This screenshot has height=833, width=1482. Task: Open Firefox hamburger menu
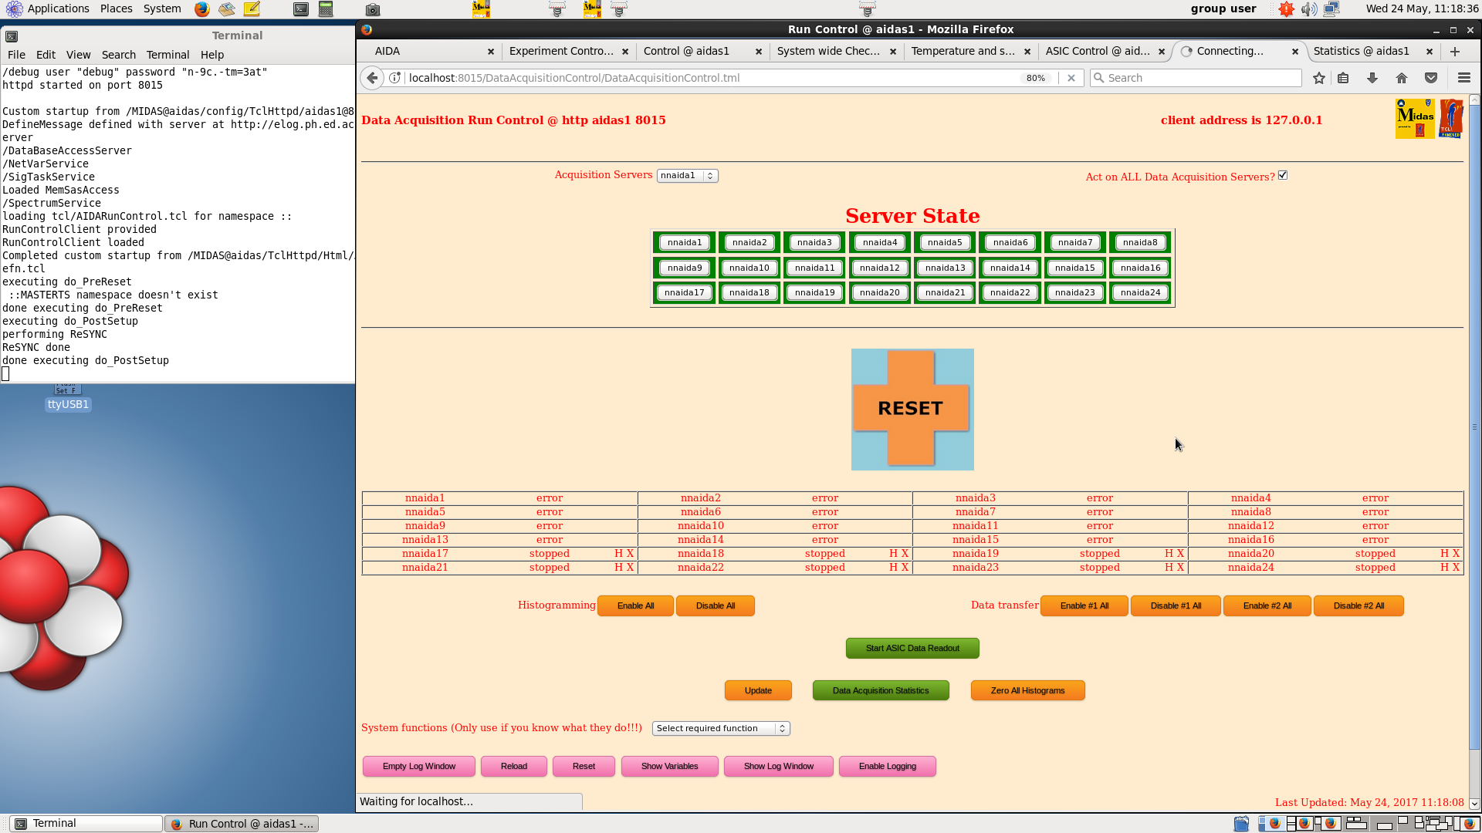pyautogui.click(x=1463, y=78)
